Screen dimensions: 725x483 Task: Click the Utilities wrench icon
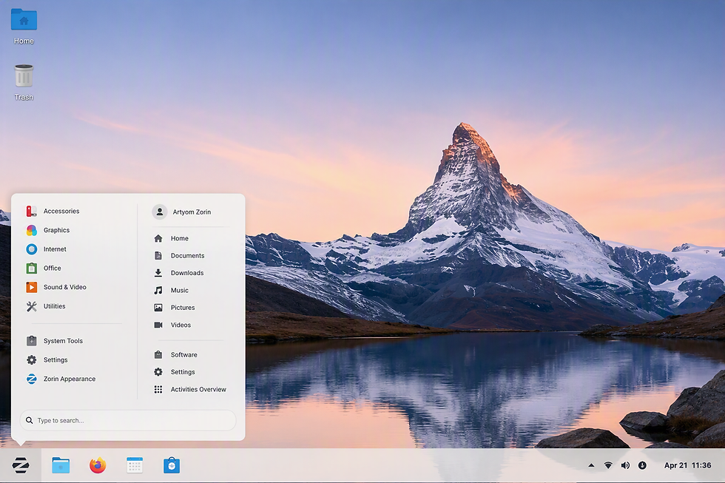(x=31, y=306)
